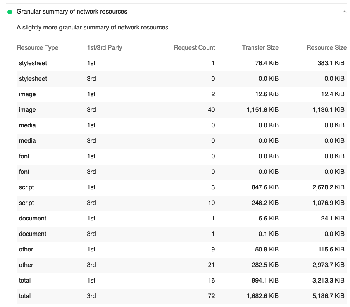This screenshot has height=307, width=350.
Task: Click the audit description sentence below the title
Action: (93, 28)
